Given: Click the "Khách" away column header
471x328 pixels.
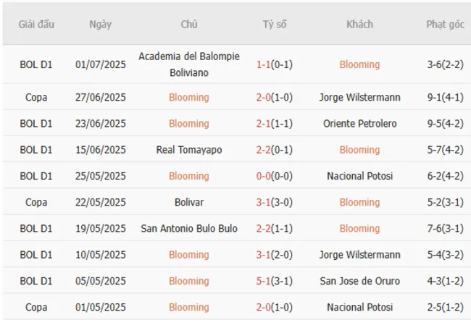Looking at the screenshot, I should point(359,25).
